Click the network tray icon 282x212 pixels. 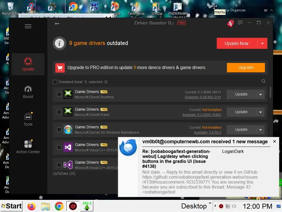click(228, 206)
